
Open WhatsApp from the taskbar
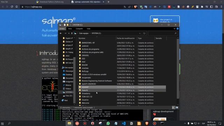click(108, 123)
